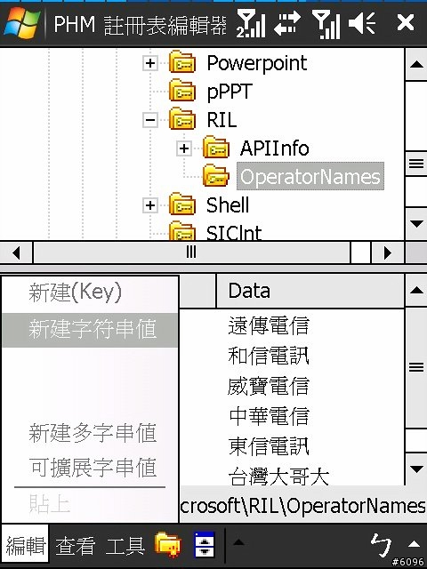
Task: Tap the speaker volume icon
Action: 362,23
